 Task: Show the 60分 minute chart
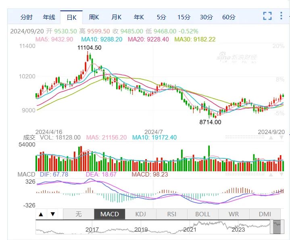(x=229, y=17)
